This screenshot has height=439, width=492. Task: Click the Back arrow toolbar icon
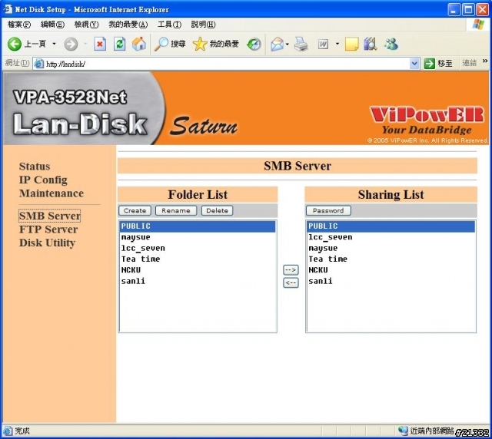click(15, 44)
